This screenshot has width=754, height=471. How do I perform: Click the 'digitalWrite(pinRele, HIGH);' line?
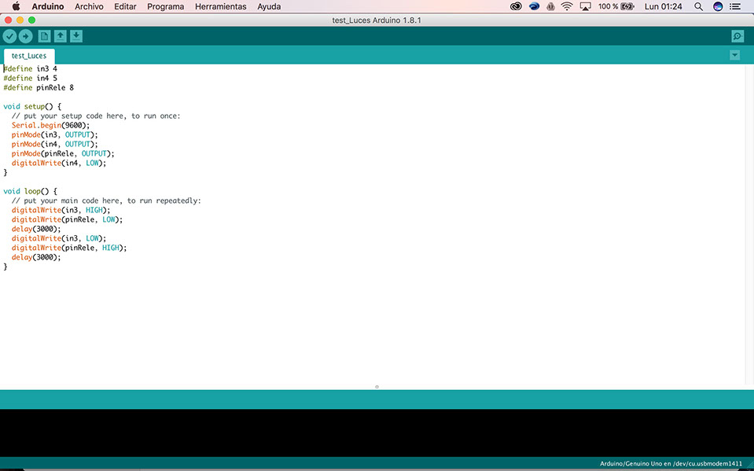click(x=69, y=248)
